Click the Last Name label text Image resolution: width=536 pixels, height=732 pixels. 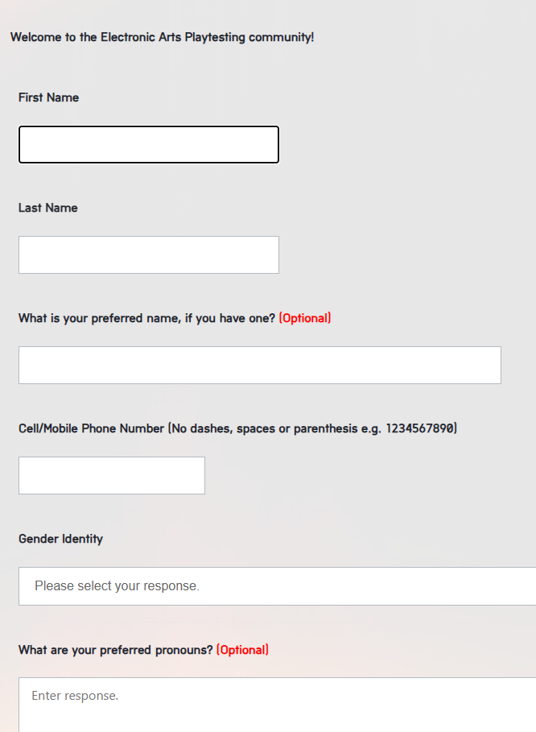(x=48, y=208)
